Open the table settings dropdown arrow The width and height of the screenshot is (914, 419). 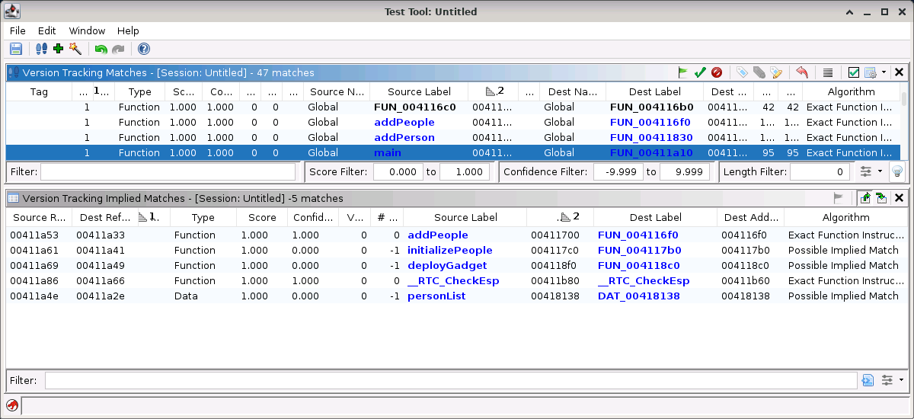[x=884, y=72]
